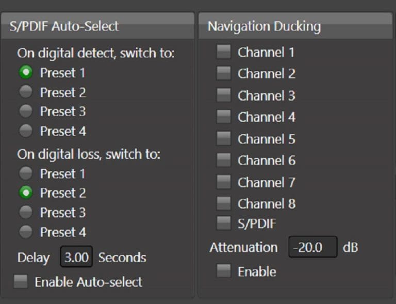Toggle Channel 1 ducking checkbox
The image size is (396, 304).
coord(223,52)
